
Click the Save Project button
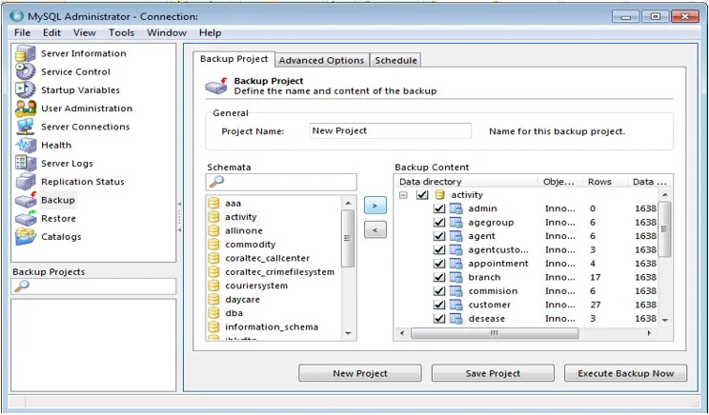tap(493, 373)
